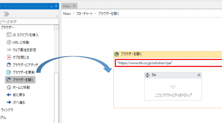Click the URL input field with tdi.co.jp address
The height and width of the screenshot is (123, 222).
(169, 63)
